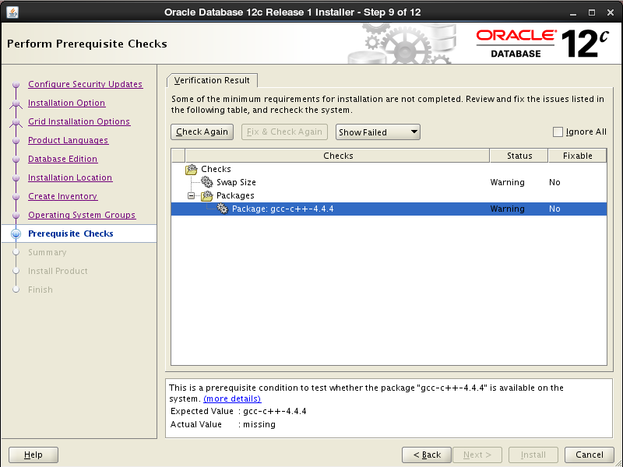Viewport: 623px width, 467px height.
Task: Click the Prerequisite Checks step bullet
Action: [16, 234]
